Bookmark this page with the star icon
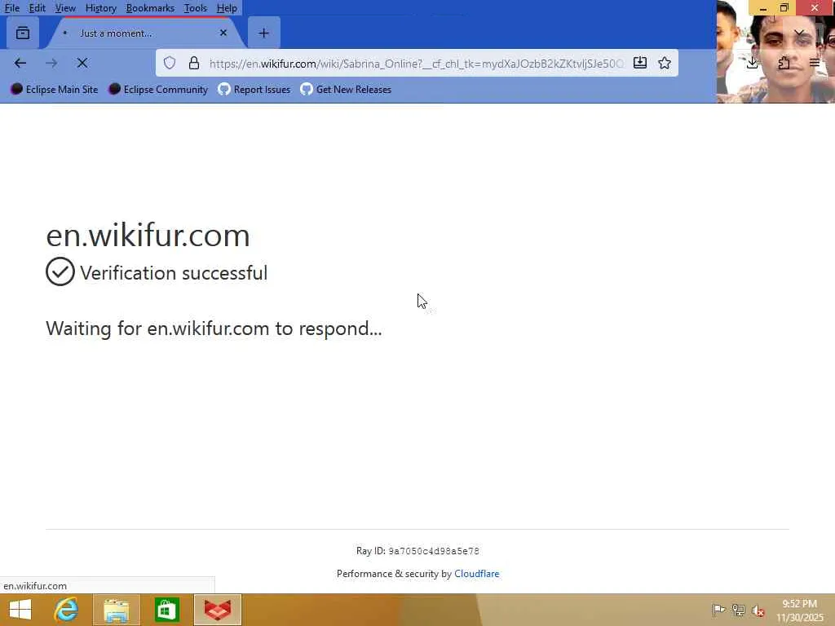This screenshot has height=626, width=835. tap(664, 64)
